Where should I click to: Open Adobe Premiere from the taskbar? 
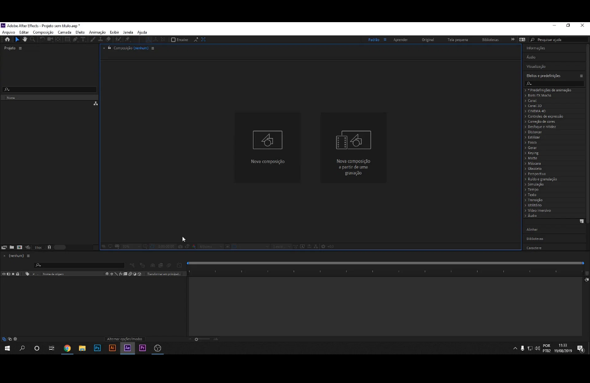click(x=142, y=348)
